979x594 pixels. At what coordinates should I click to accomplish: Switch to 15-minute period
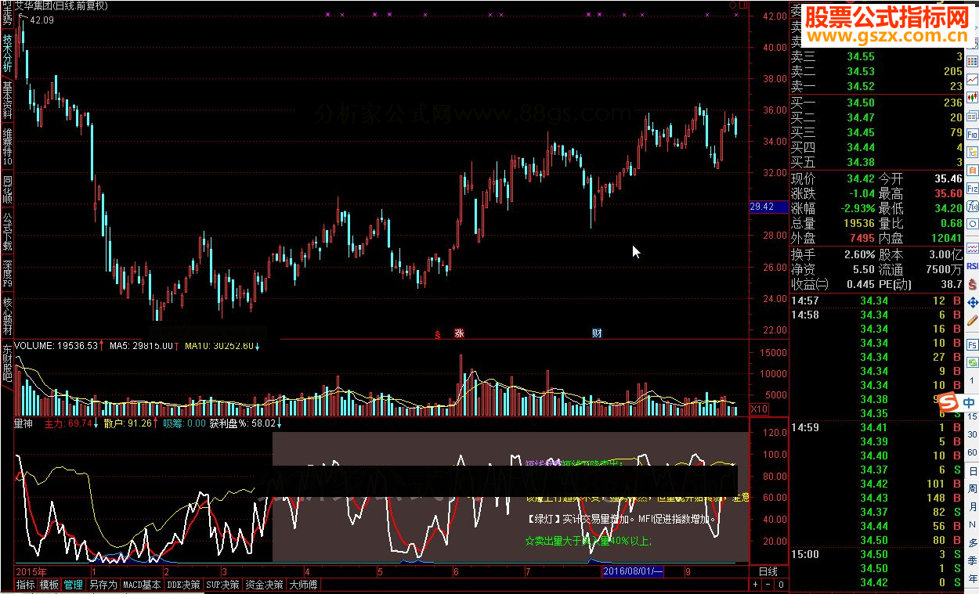[x=973, y=416]
